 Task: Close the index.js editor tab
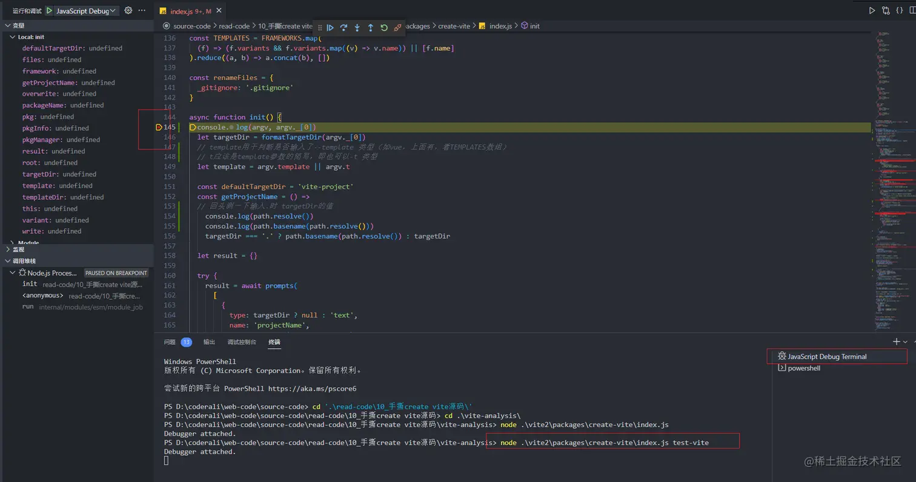(219, 12)
